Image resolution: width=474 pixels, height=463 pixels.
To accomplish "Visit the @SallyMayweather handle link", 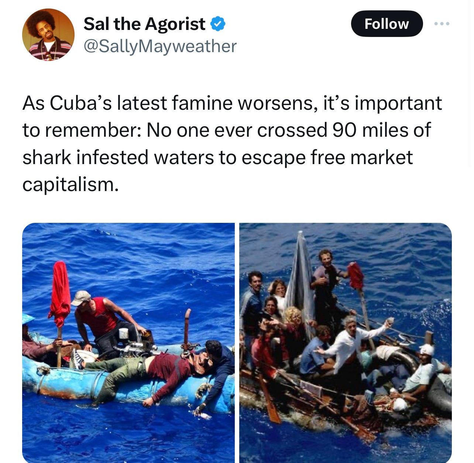I will click(x=160, y=46).
